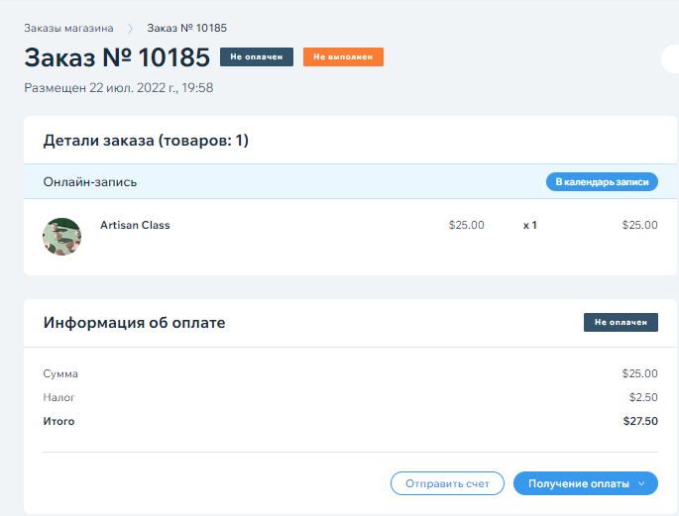Screen dimensions: 679x516
Task: Open В календарь записи
Action: click(602, 182)
